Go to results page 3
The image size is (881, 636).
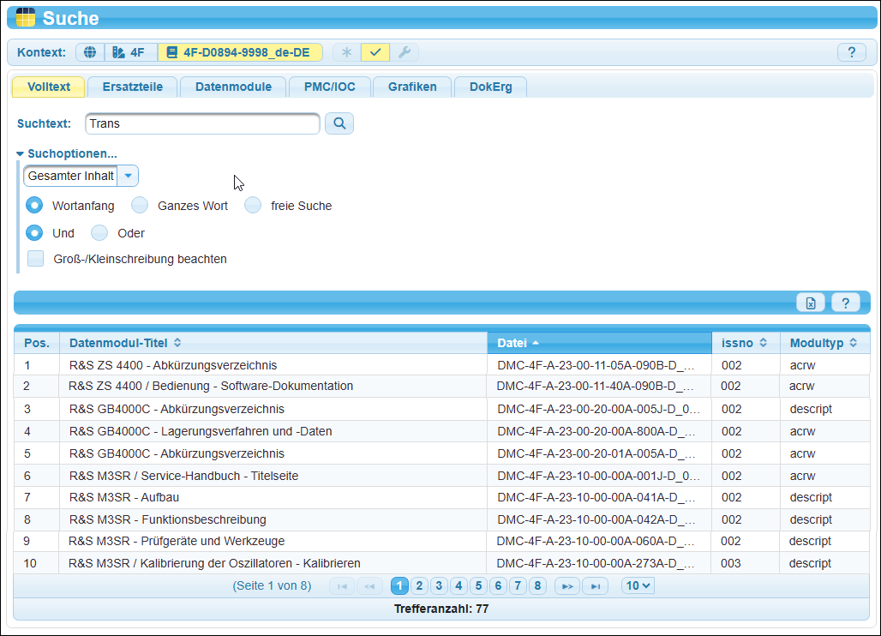click(x=439, y=586)
